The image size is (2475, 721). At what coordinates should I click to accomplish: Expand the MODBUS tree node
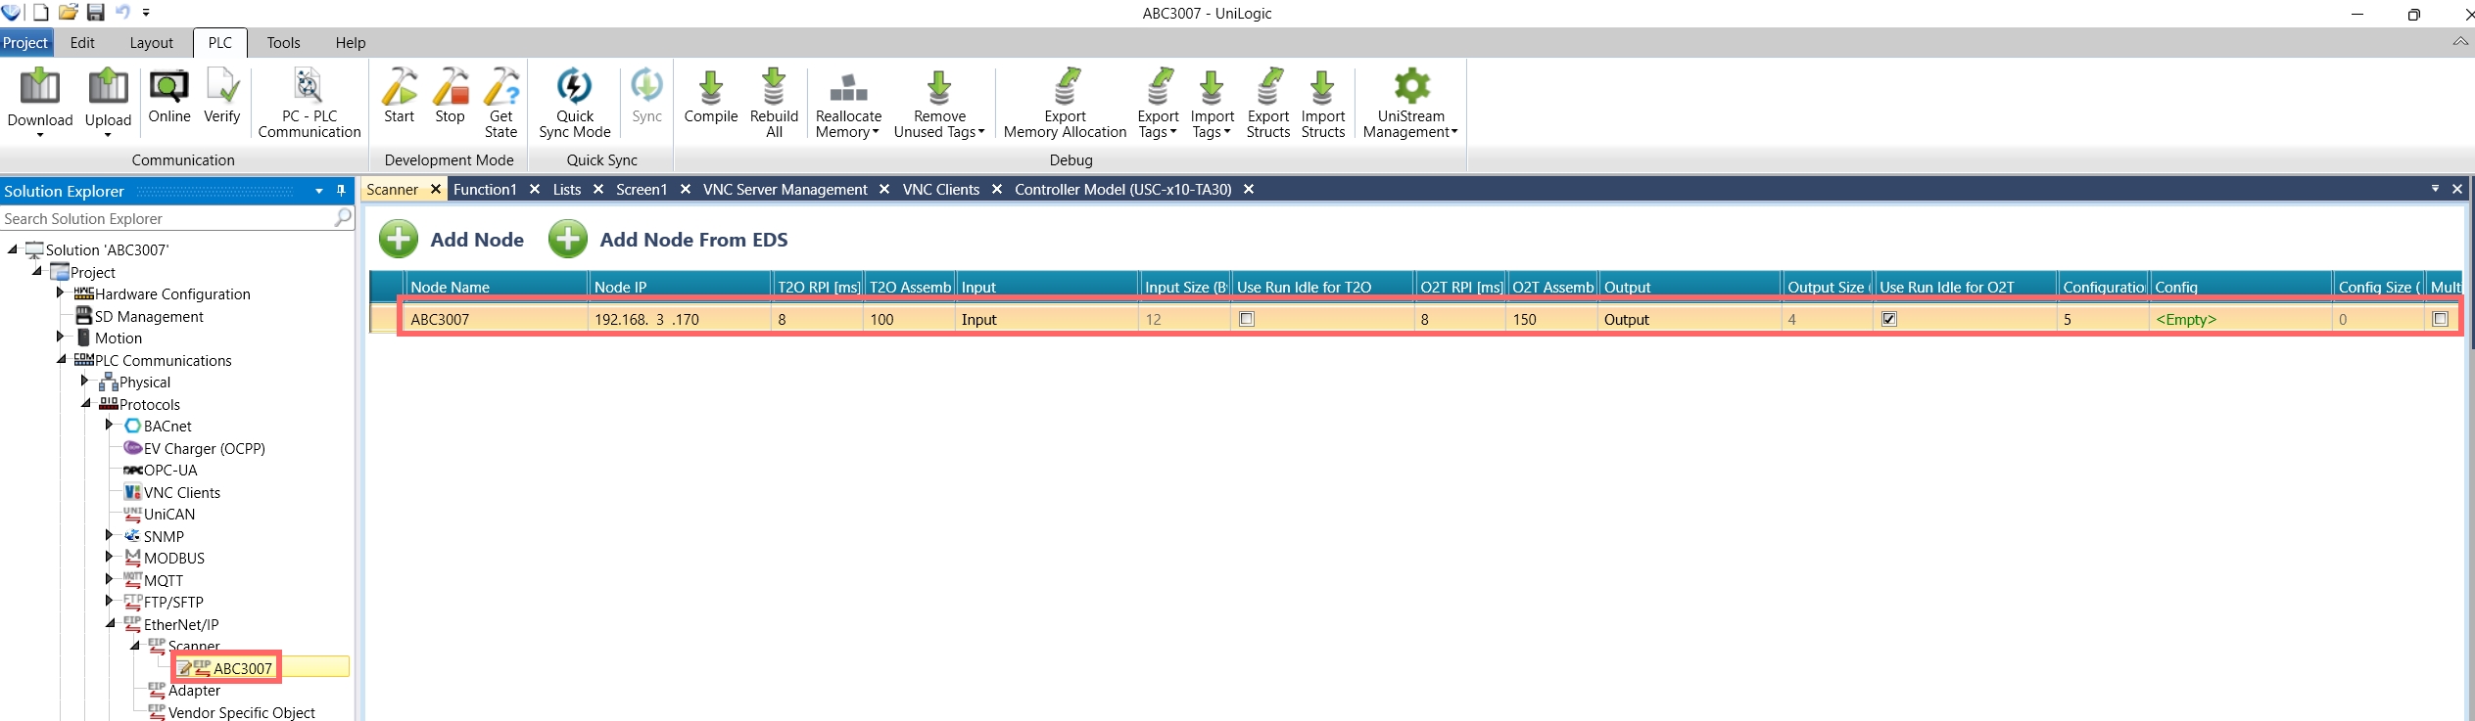click(109, 557)
